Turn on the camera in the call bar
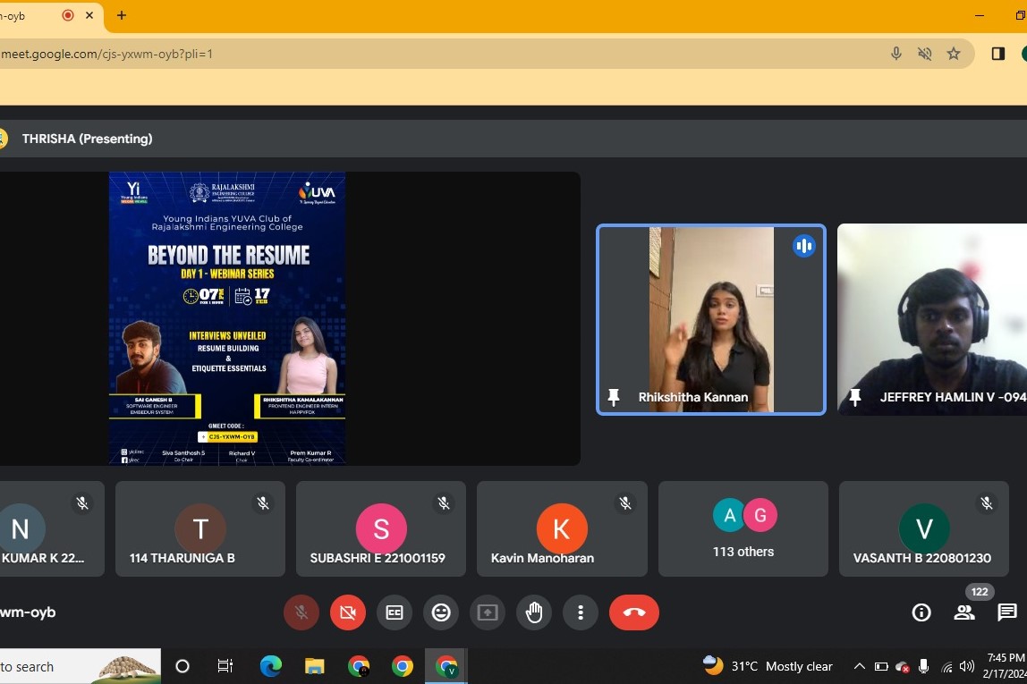1027x684 pixels. click(x=348, y=612)
